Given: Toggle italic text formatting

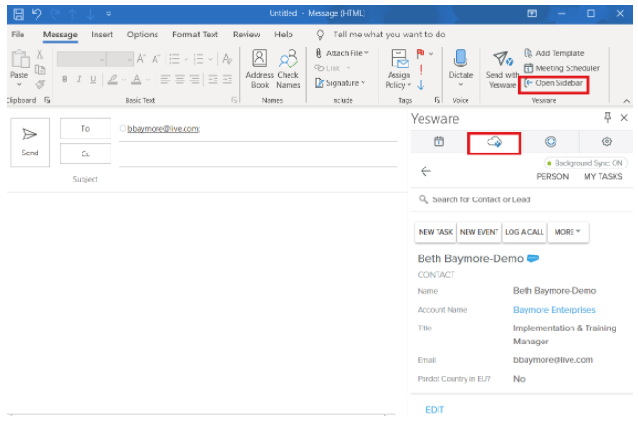Looking at the screenshot, I should tap(79, 80).
